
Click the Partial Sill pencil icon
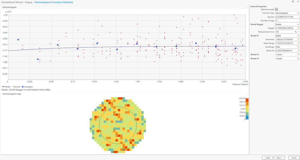(x=298, y=51)
